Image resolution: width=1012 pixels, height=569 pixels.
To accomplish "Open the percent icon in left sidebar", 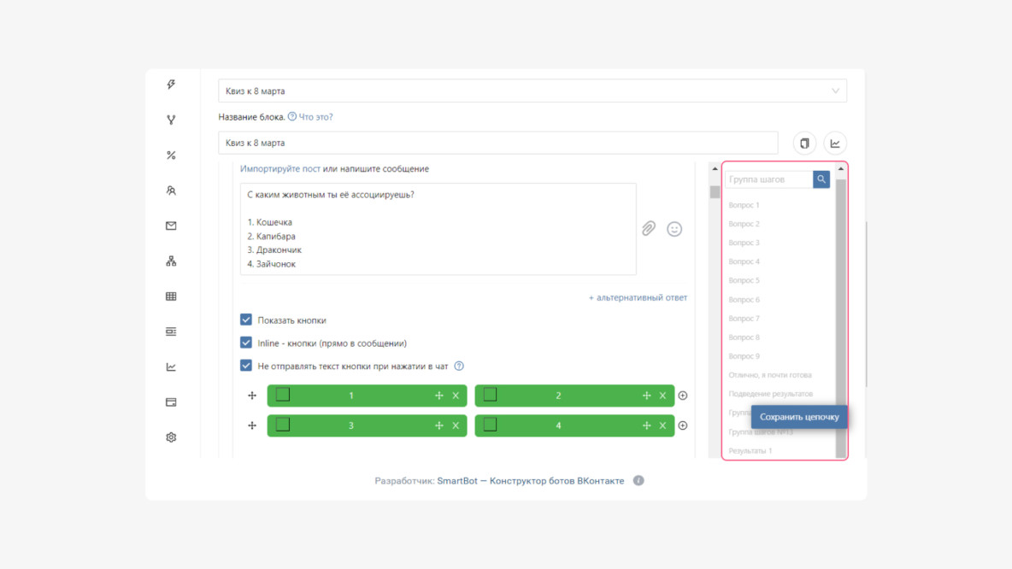I will 171,155.
